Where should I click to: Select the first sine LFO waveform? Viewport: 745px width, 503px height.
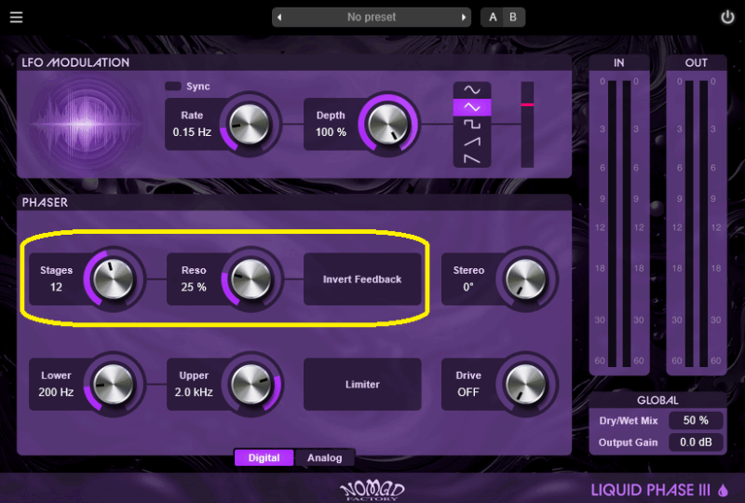pyautogui.click(x=472, y=89)
